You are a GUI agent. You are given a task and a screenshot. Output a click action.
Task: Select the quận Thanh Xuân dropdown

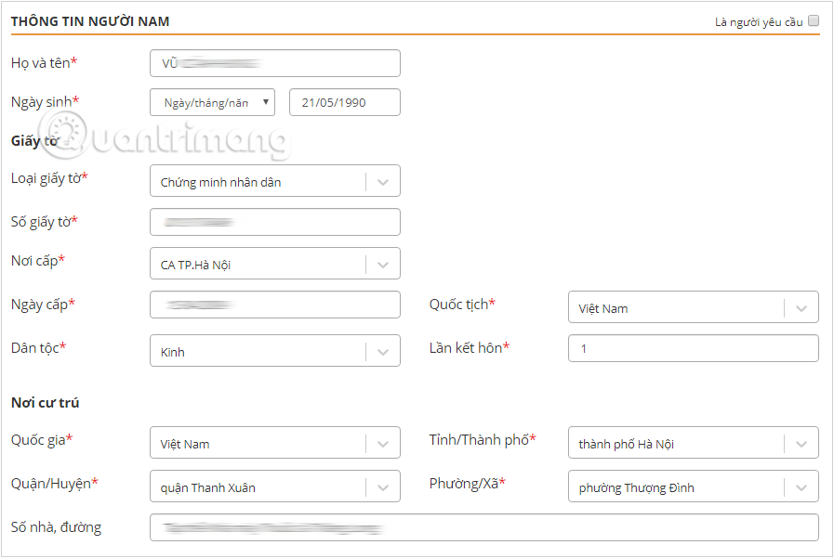pyautogui.click(x=260, y=486)
